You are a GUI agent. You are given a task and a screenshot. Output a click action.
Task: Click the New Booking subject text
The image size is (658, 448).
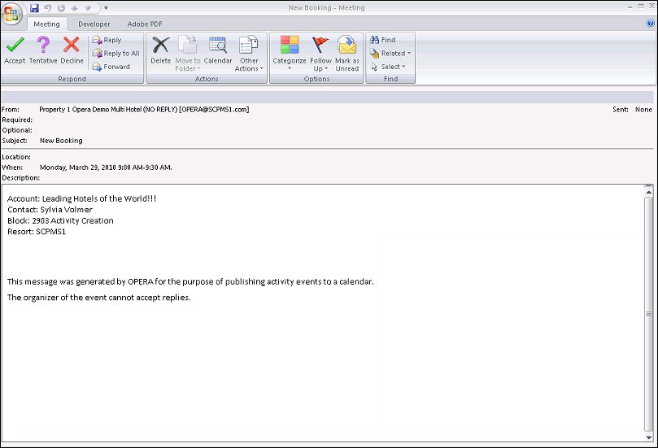[x=61, y=141]
